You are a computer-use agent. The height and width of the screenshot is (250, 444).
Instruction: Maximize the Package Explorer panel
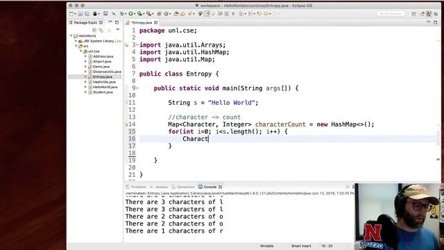(x=117, y=22)
